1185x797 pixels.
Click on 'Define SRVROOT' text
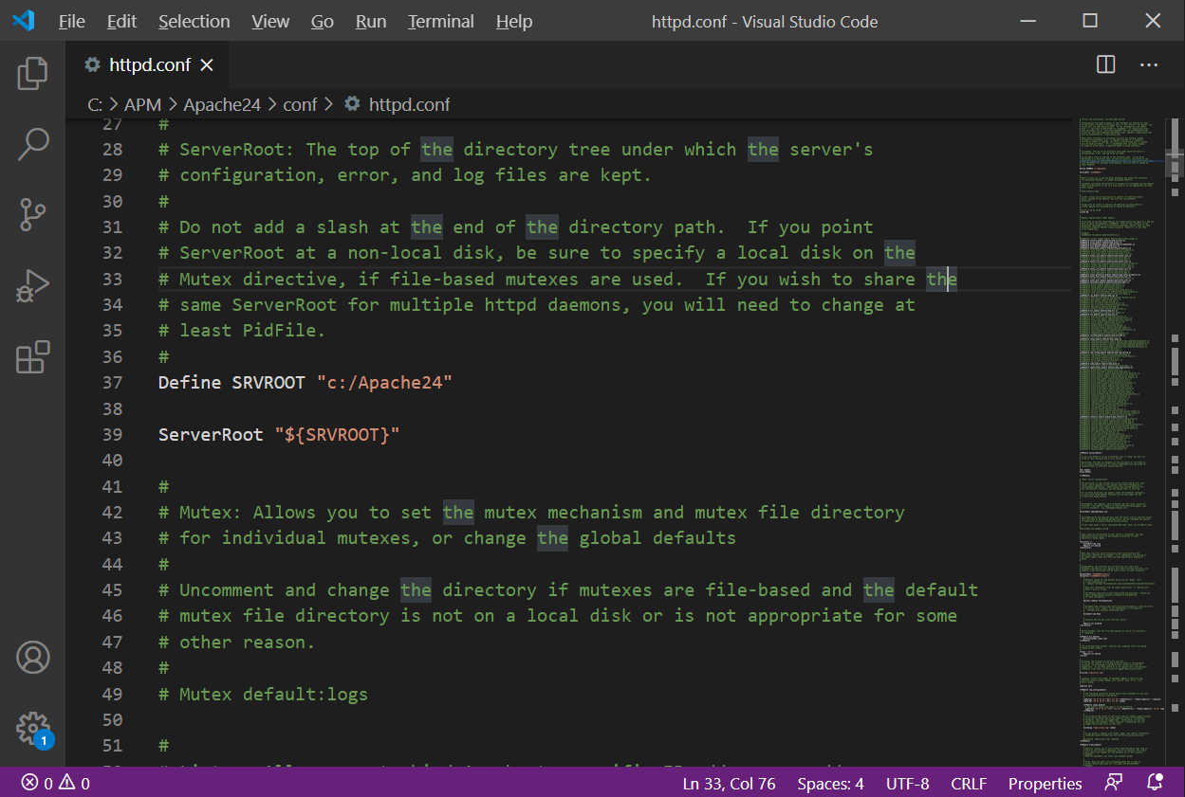point(231,383)
